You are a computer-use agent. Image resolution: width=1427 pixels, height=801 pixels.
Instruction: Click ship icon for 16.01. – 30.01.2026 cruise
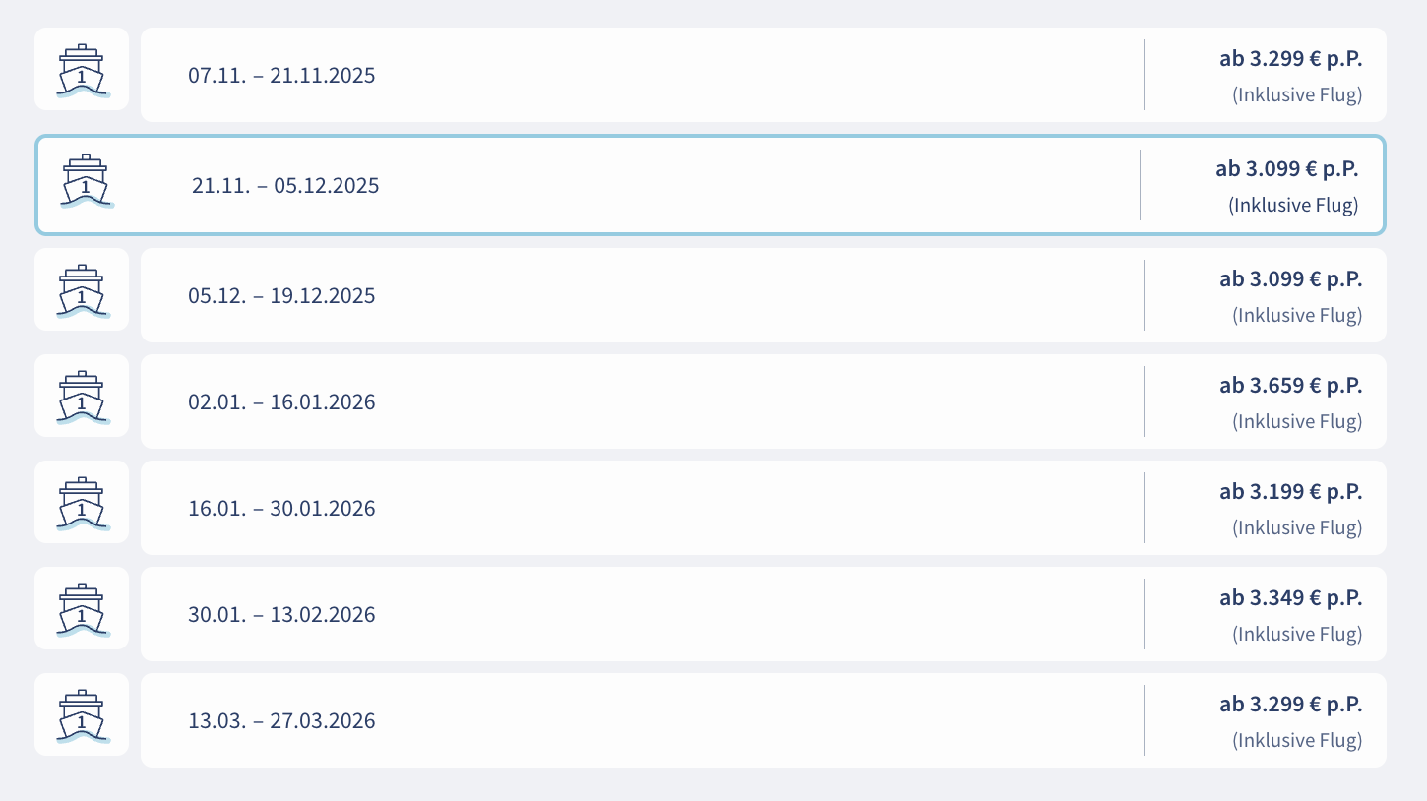[x=82, y=503]
